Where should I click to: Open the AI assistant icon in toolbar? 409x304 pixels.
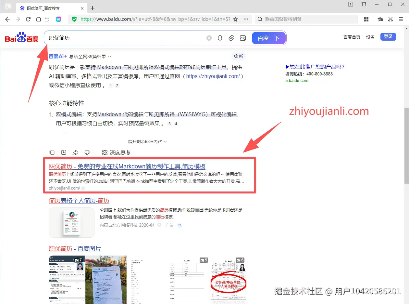click(58, 19)
